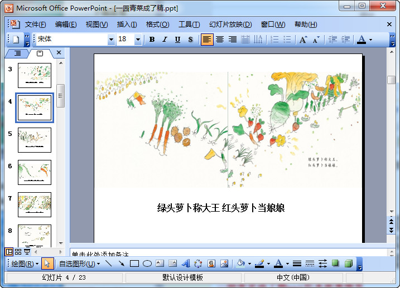The image size is (400, 288).
Task: Click the New slide document icon
Action: pos(16,40)
